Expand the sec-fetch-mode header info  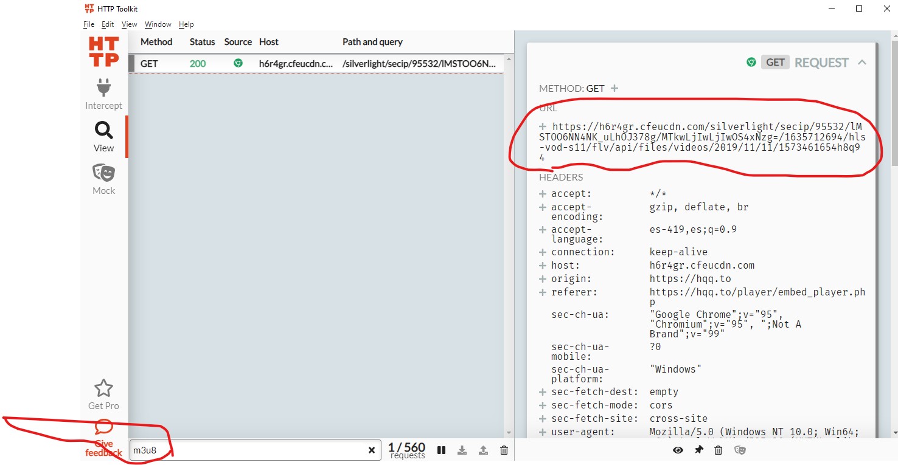(x=543, y=405)
